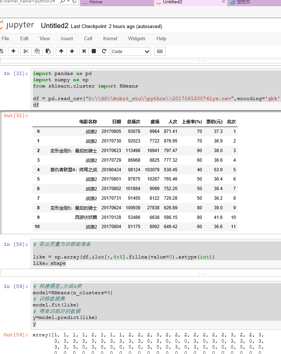Rename notebook title Untitled2
The image size is (281, 354).
[x=55, y=26]
